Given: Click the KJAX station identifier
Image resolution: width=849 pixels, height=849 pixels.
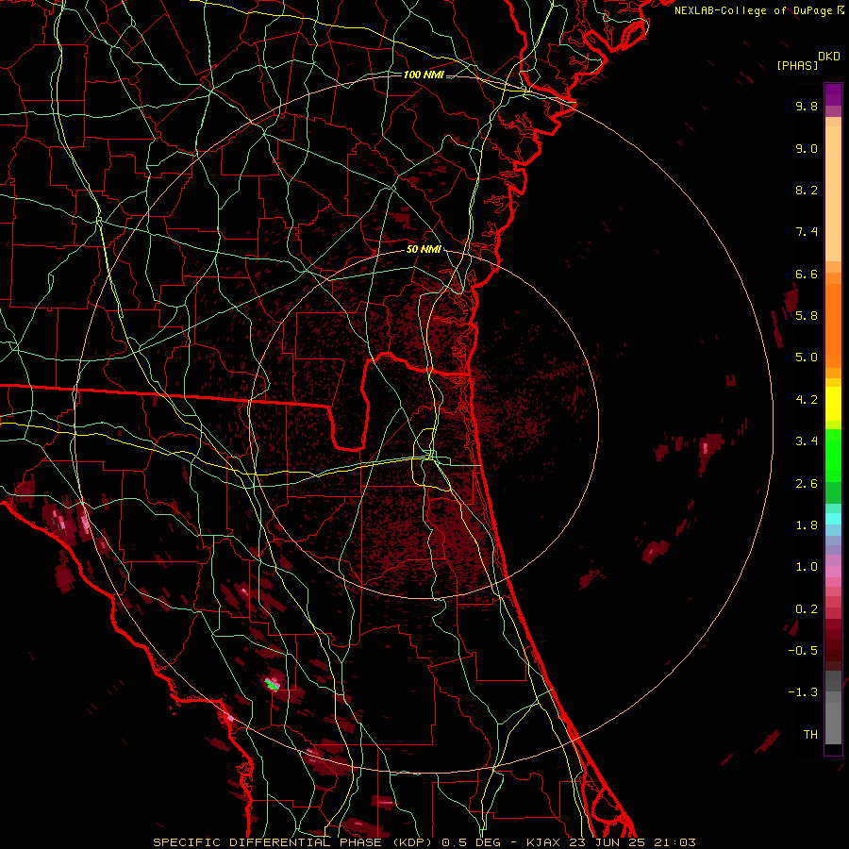Looking at the screenshot, I should click(x=543, y=842).
